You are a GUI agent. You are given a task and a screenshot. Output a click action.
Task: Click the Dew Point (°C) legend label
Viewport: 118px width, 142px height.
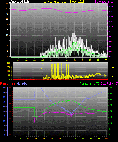click(x=109, y=84)
